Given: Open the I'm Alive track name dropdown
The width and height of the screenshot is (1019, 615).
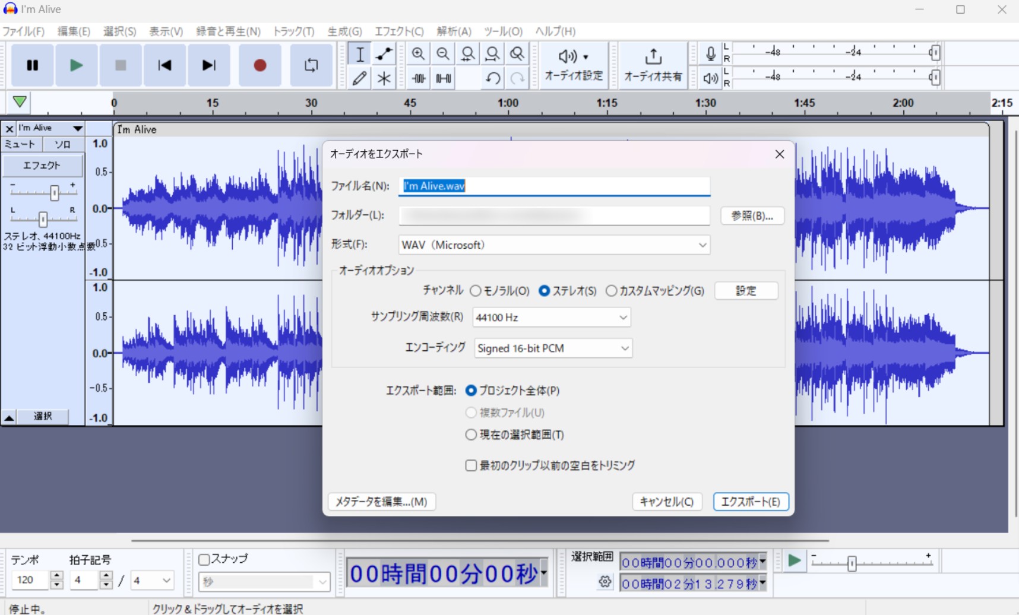Looking at the screenshot, I should tap(50, 128).
